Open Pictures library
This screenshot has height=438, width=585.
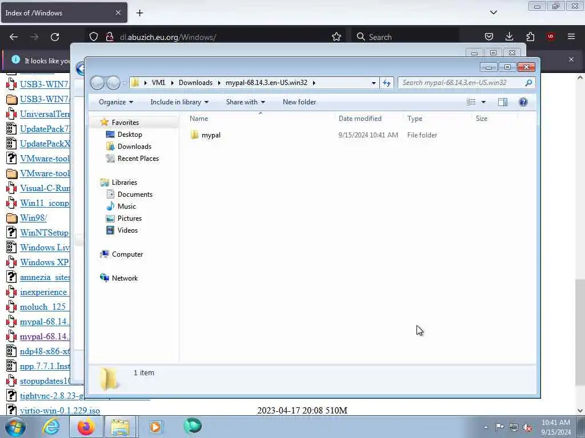click(130, 218)
